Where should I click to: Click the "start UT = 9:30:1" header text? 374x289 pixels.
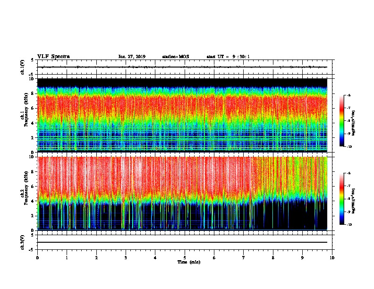click(x=228, y=57)
